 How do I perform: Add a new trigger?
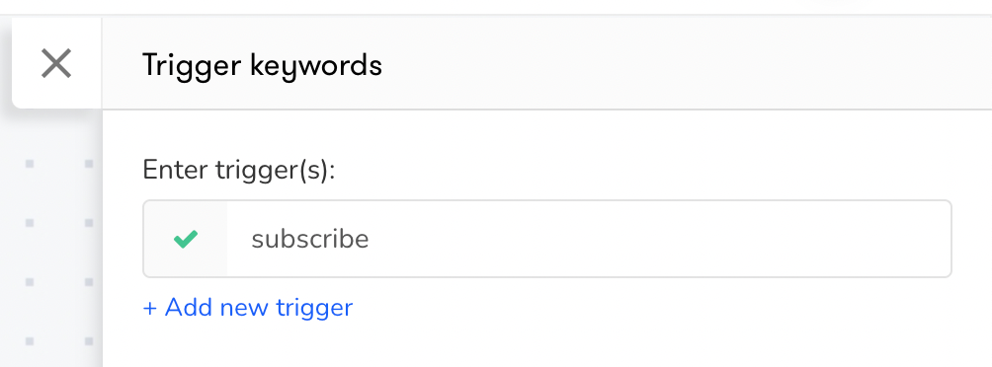pos(248,308)
